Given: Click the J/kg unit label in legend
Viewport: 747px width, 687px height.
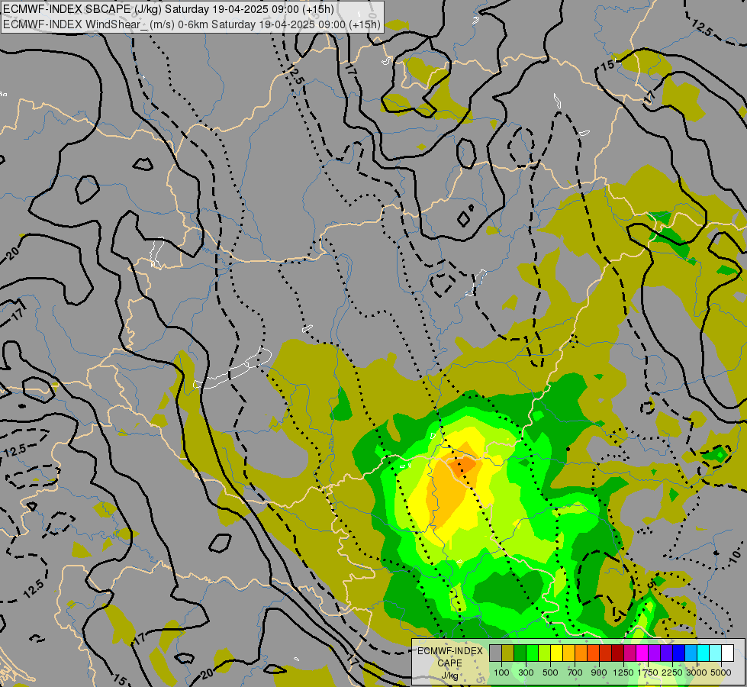Looking at the screenshot, I should [x=450, y=676].
